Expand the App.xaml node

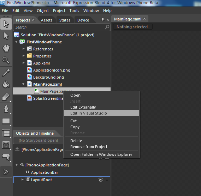coord(23,63)
